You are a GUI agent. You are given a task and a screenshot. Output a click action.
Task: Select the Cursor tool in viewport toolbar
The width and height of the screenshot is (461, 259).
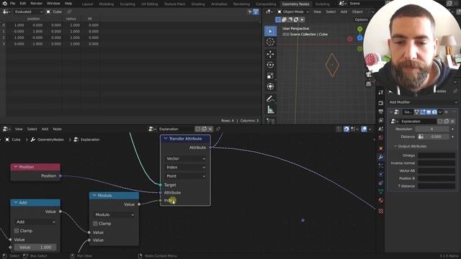coord(270,42)
